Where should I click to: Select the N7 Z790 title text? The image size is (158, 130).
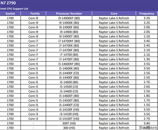[8, 3]
